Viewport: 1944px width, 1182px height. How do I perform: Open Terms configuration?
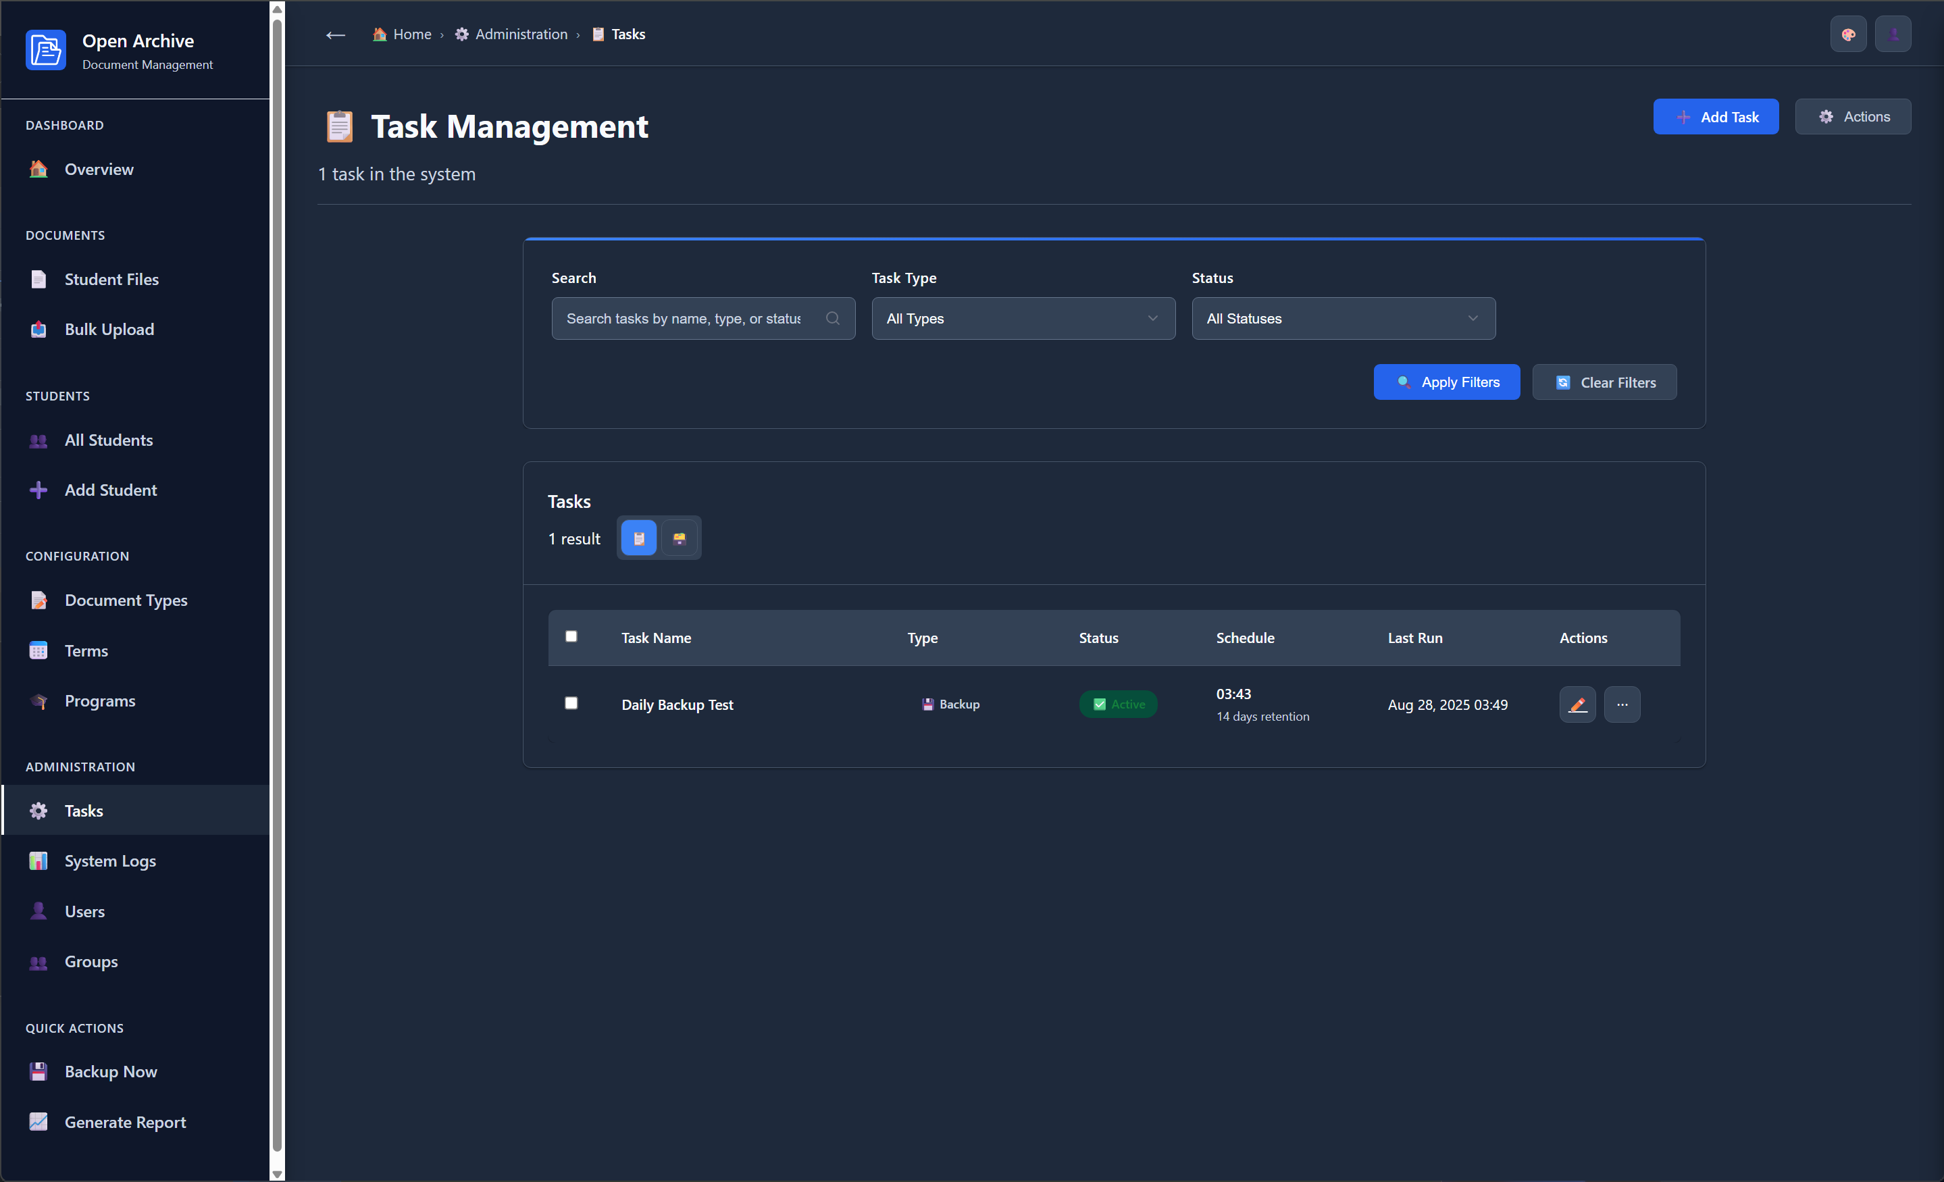[x=136, y=651]
